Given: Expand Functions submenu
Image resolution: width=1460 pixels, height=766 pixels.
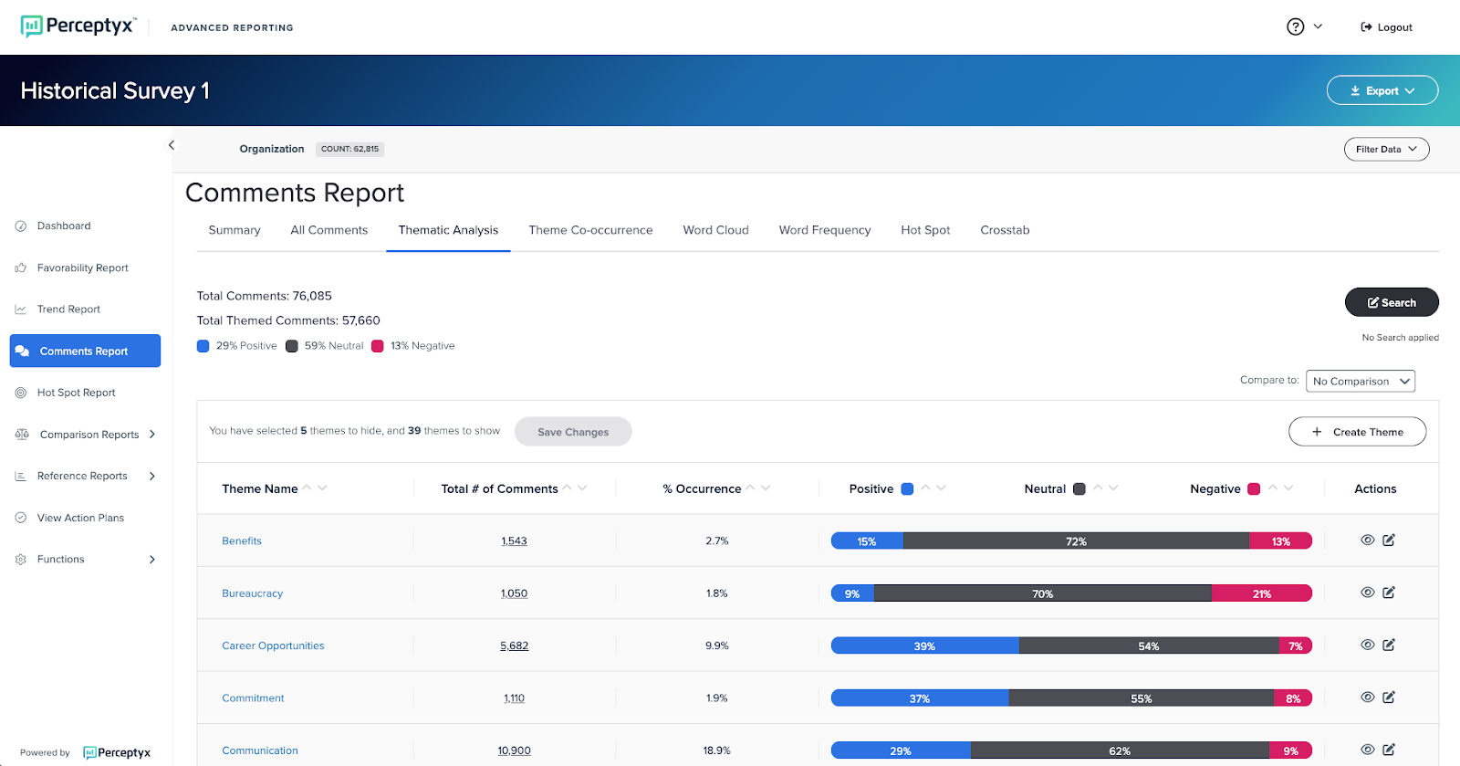Looking at the screenshot, I should click(152, 560).
